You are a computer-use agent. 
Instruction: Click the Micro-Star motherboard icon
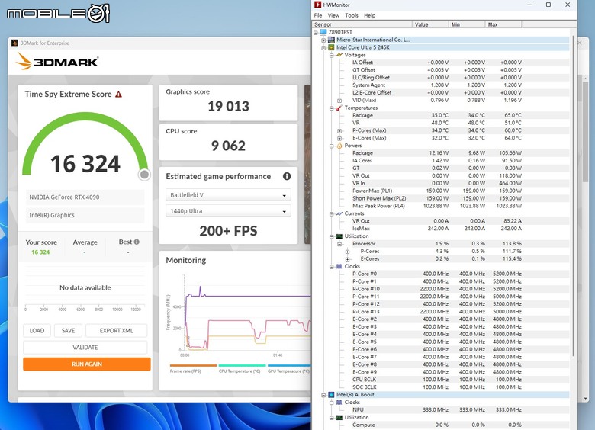tap(331, 40)
